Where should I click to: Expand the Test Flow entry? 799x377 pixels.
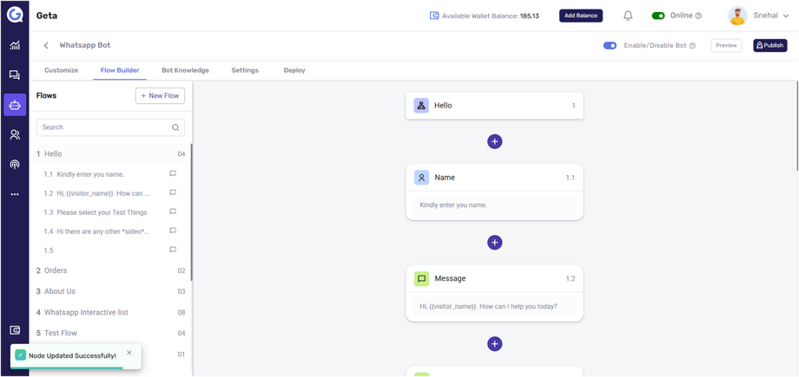110,334
